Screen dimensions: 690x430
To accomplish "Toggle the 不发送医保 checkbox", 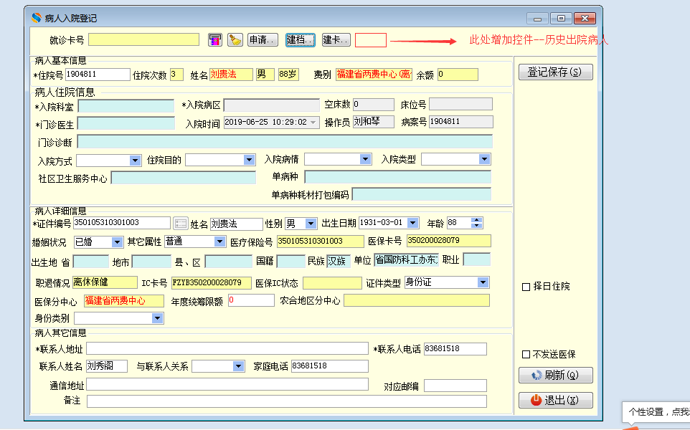I will (x=526, y=354).
